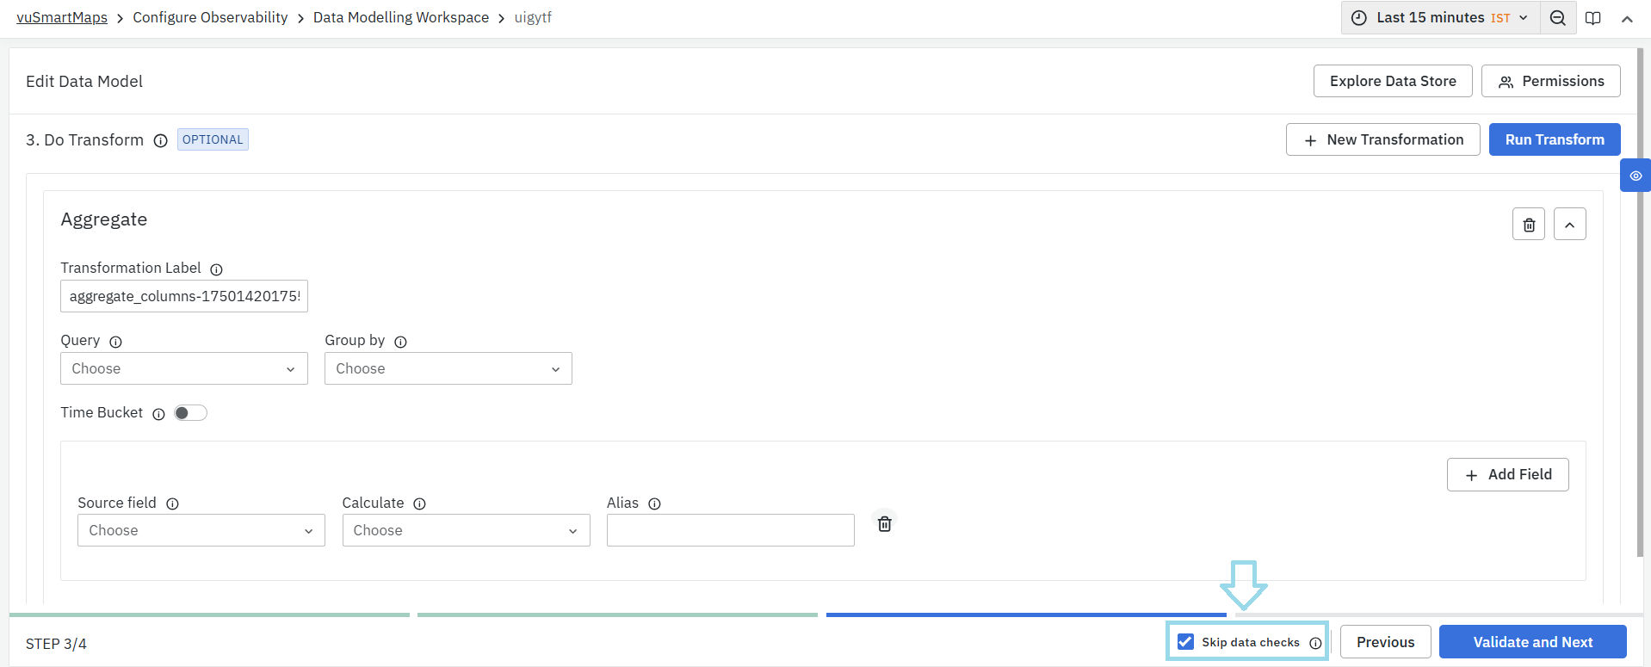Viewport: 1651px width, 667px height.
Task: Click info icon beside Transformation Label
Action: (x=217, y=269)
